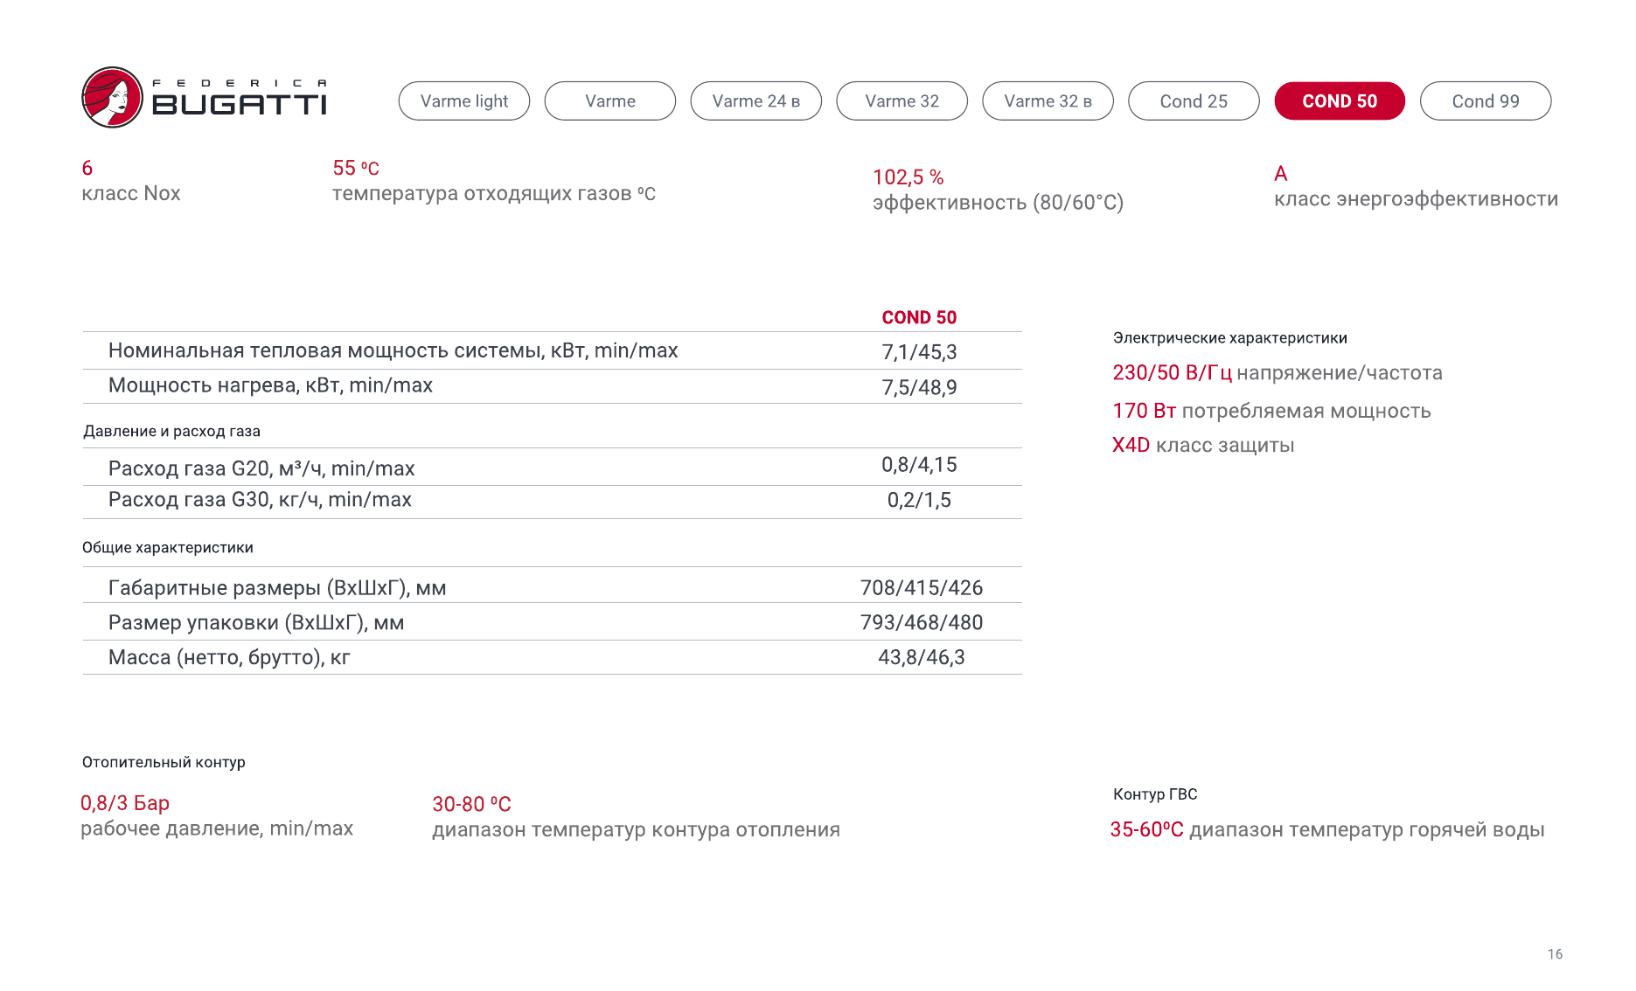Select the 35-60ºC hot water range text
Screen dimensions: 1636x991
pyautogui.click(x=1146, y=829)
